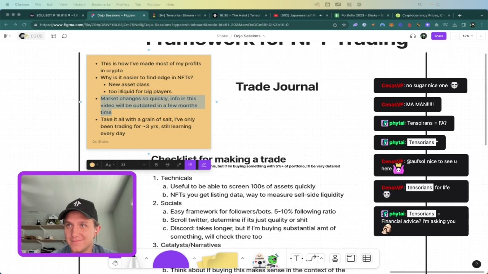Open the templates layout panel icon

[53, 36]
